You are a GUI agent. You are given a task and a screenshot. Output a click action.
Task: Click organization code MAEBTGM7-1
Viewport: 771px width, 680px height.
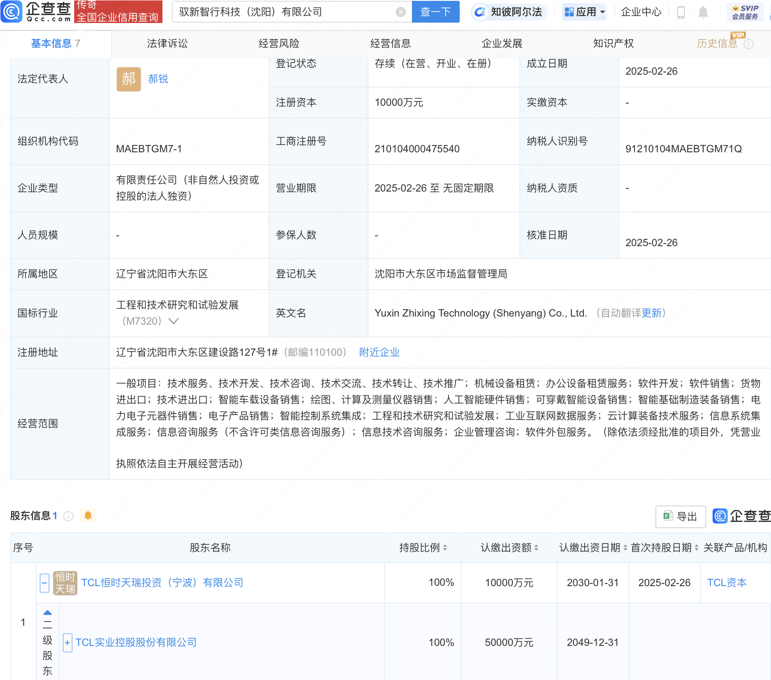pos(149,149)
